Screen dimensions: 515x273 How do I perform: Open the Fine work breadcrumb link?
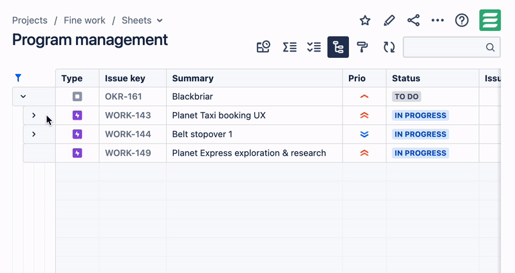pyautogui.click(x=84, y=21)
